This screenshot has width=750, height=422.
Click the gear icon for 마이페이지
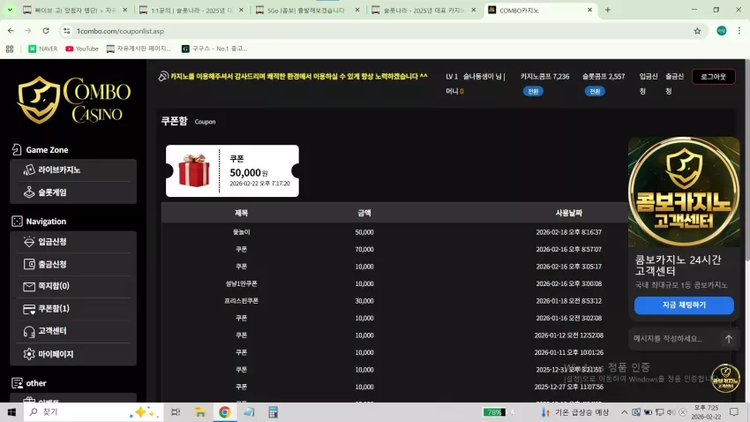coord(29,354)
